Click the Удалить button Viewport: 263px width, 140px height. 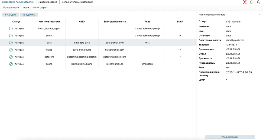(x=29, y=15)
